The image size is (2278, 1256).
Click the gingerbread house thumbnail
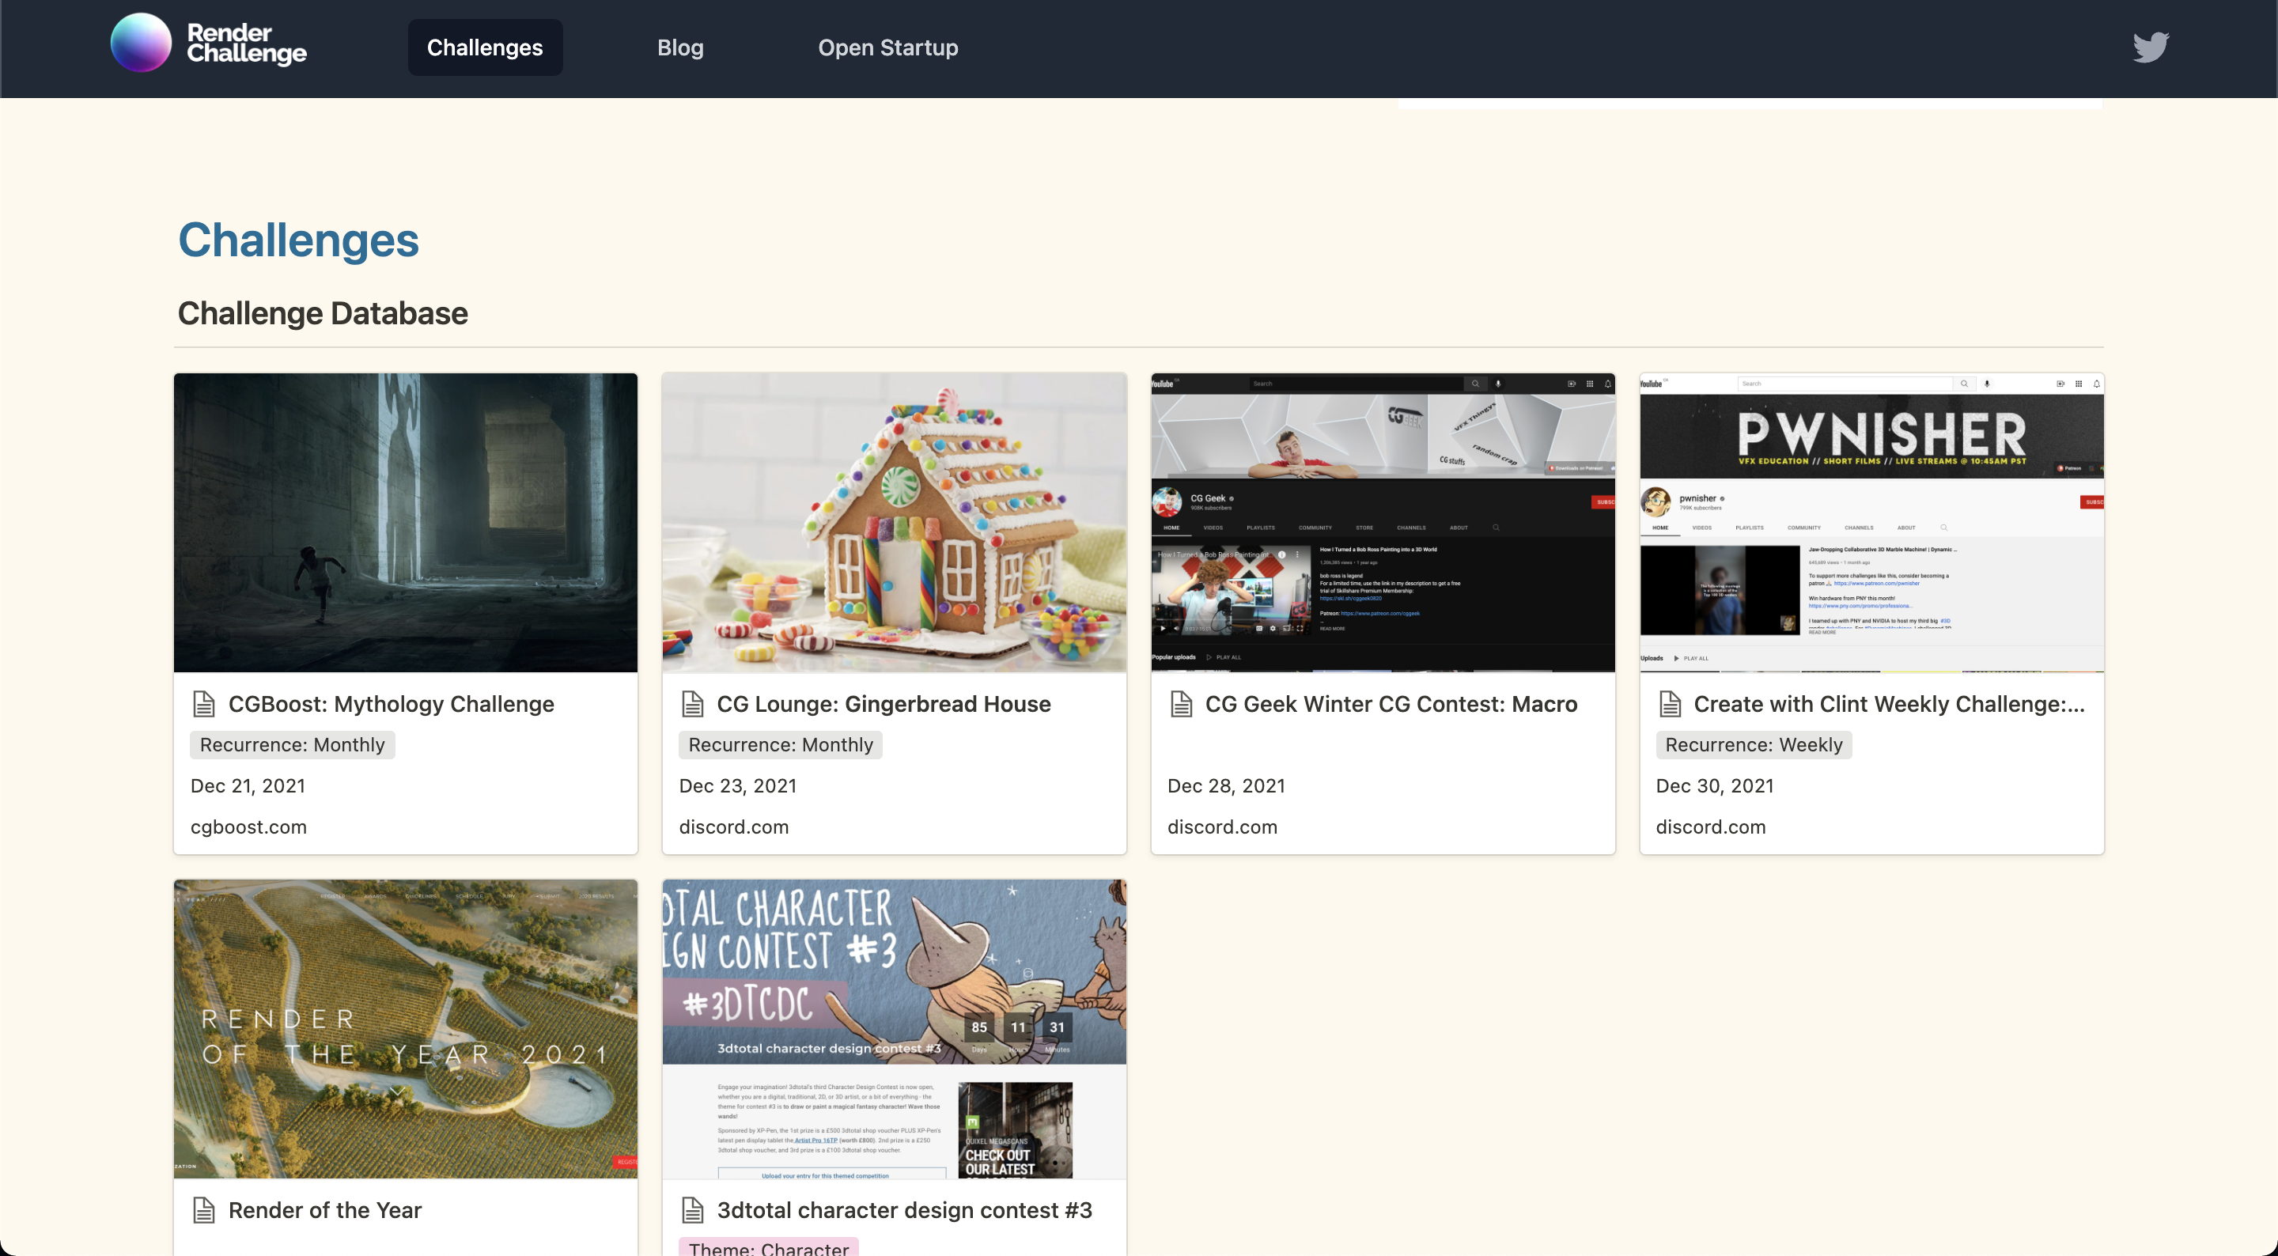pos(894,522)
